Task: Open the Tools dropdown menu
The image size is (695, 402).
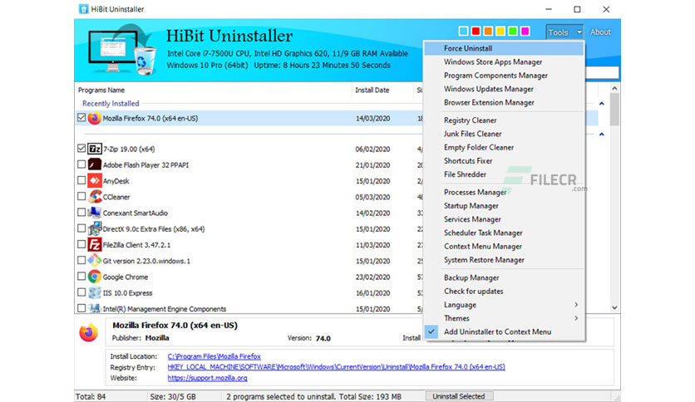Action: tap(564, 32)
